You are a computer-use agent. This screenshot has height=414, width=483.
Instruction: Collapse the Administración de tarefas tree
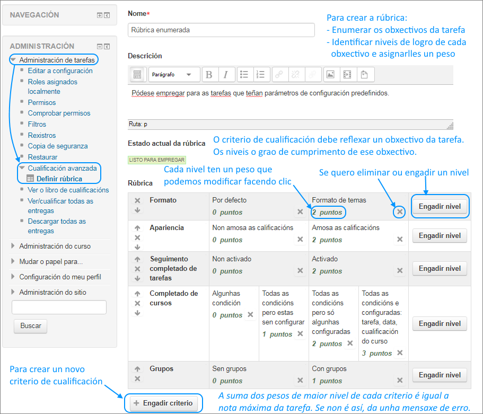(x=14, y=60)
